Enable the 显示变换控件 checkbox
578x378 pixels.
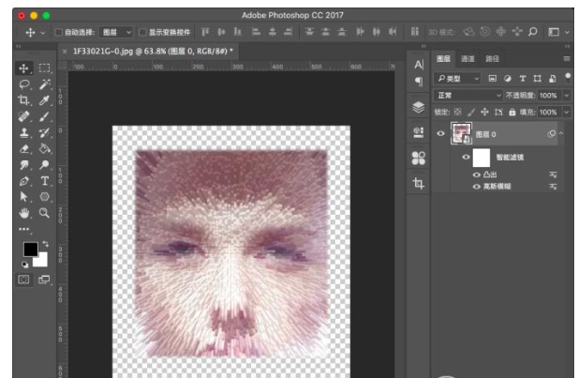point(142,31)
